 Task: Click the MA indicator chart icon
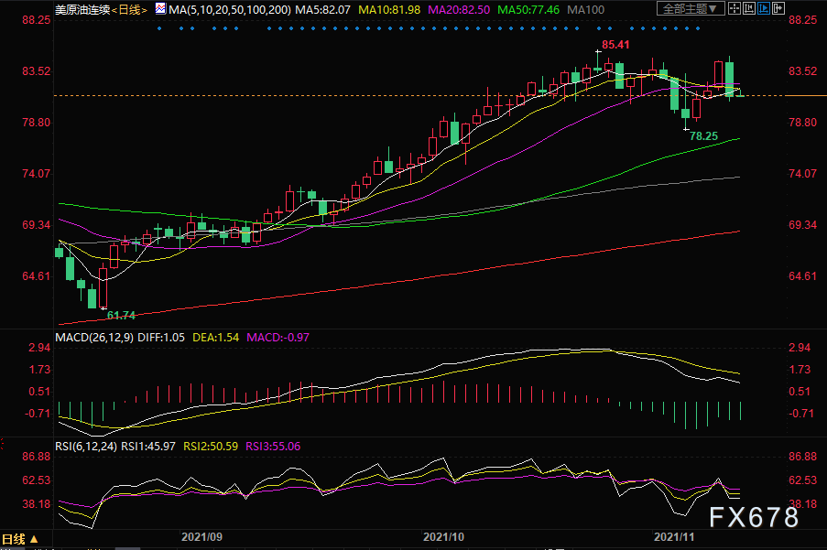tap(160, 9)
